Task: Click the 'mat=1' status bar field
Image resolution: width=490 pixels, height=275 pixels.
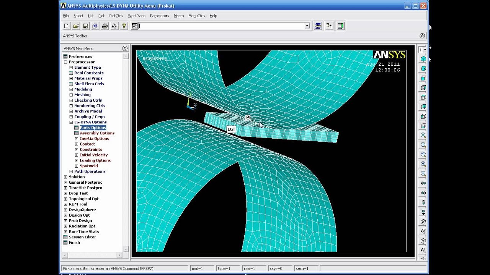Action: tap(202, 269)
